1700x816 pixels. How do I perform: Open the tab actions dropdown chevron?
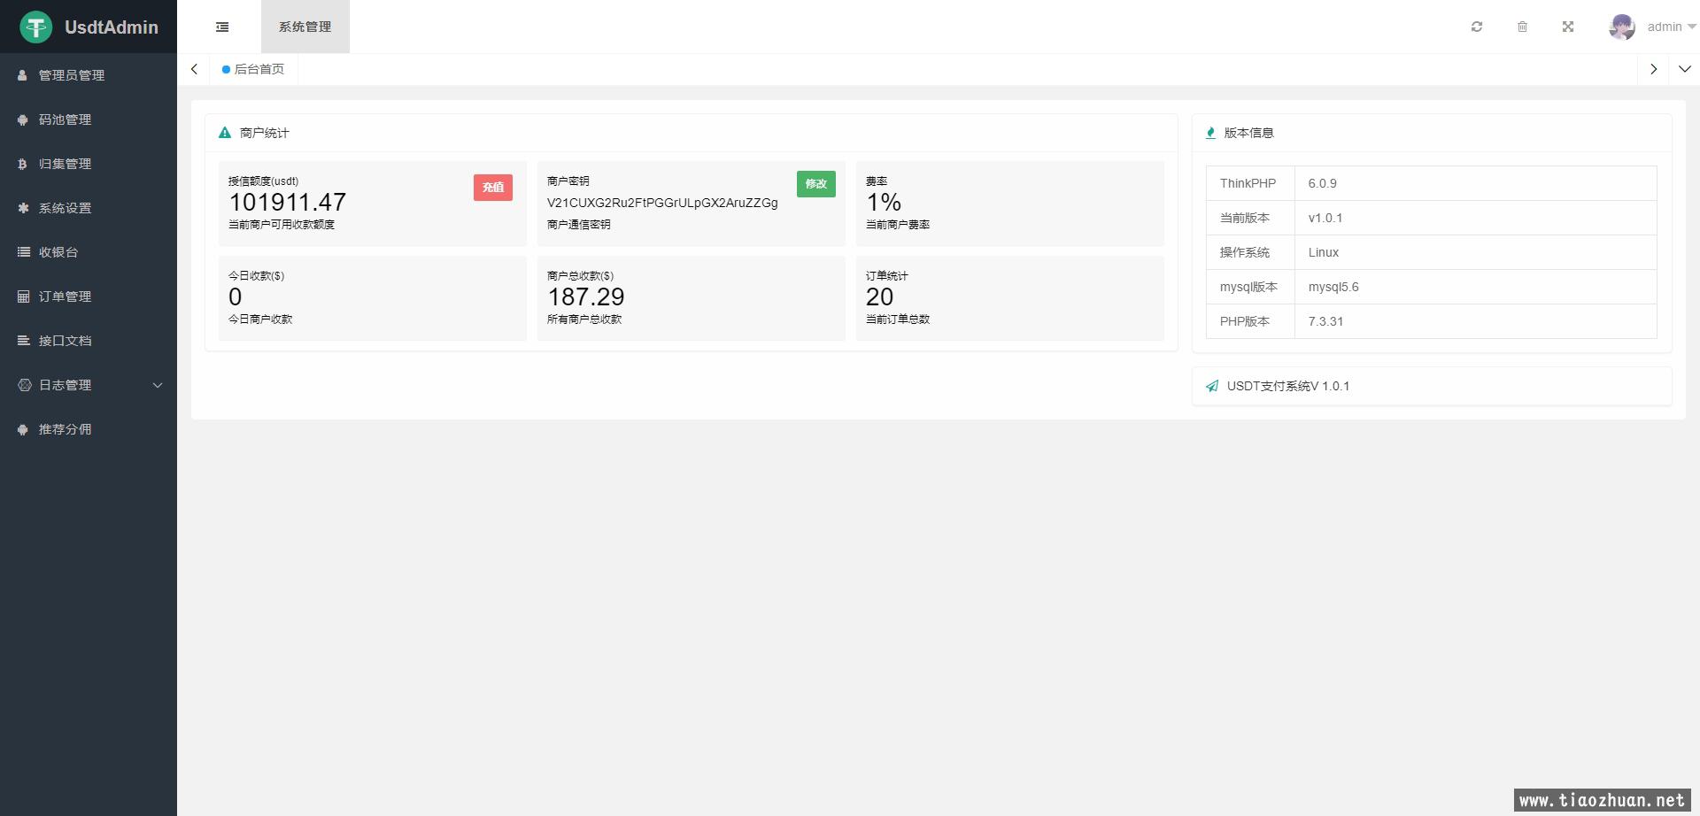click(x=1684, y=69)
